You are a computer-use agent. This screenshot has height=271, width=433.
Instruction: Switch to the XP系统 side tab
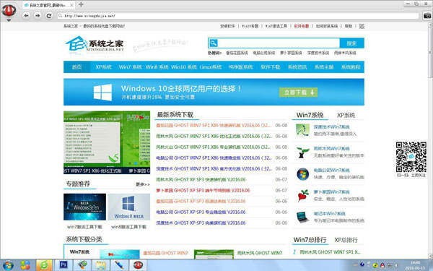tap(346, 115)
